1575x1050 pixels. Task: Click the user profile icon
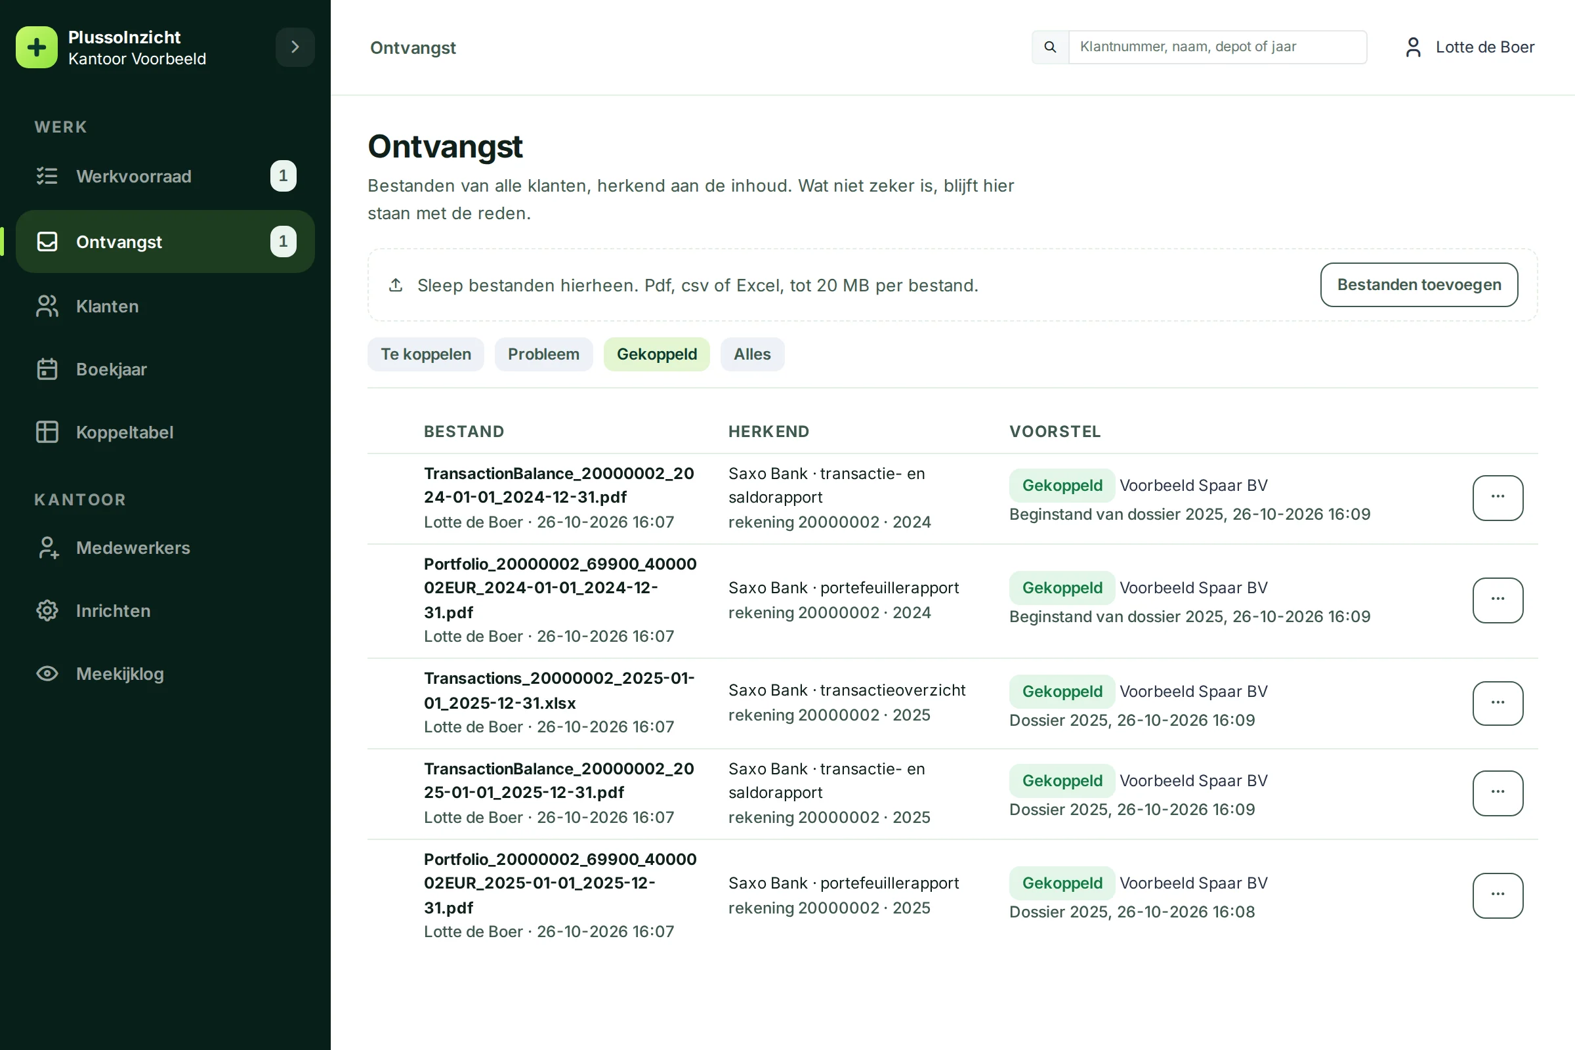pos(1413,47)
